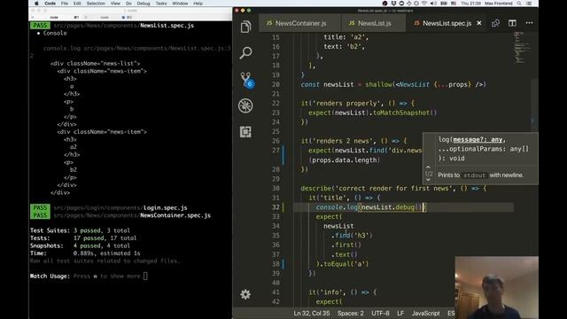Click the Spotlight search icon in menu bar
The image size is (567, 319).
pos(519,4)
